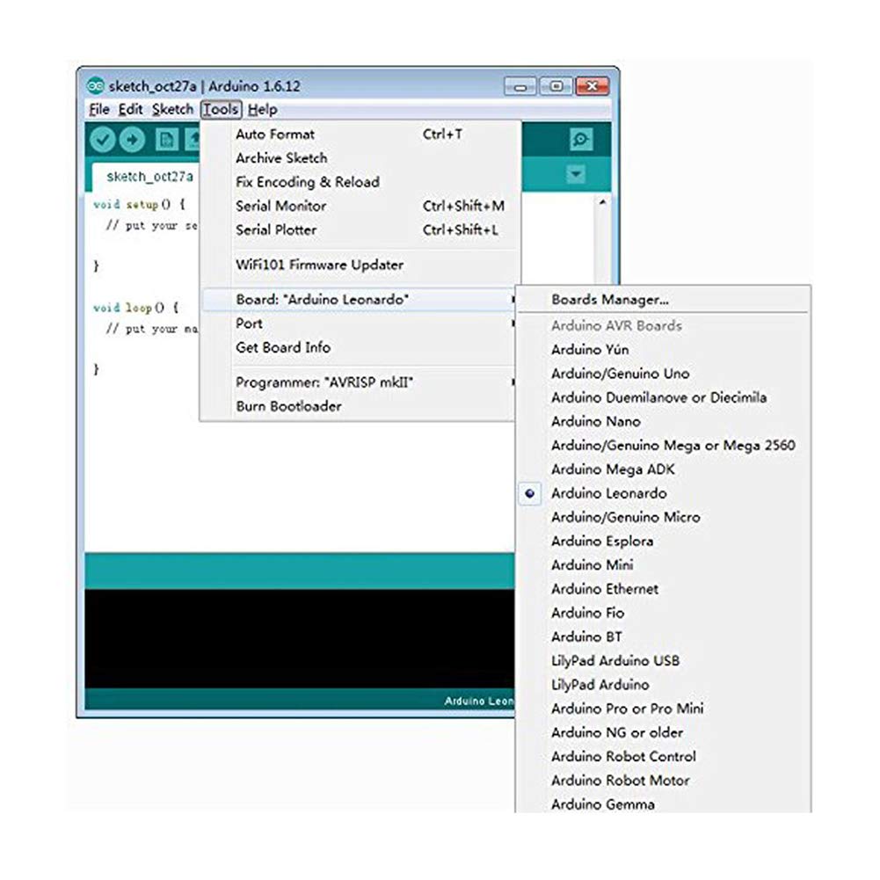This screenshot has height=880, width=880.
Task: Click Burn Bootloader
Action: (288, 406)
